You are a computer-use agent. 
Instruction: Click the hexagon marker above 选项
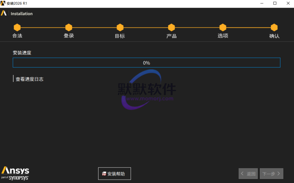tap(223, 28)
